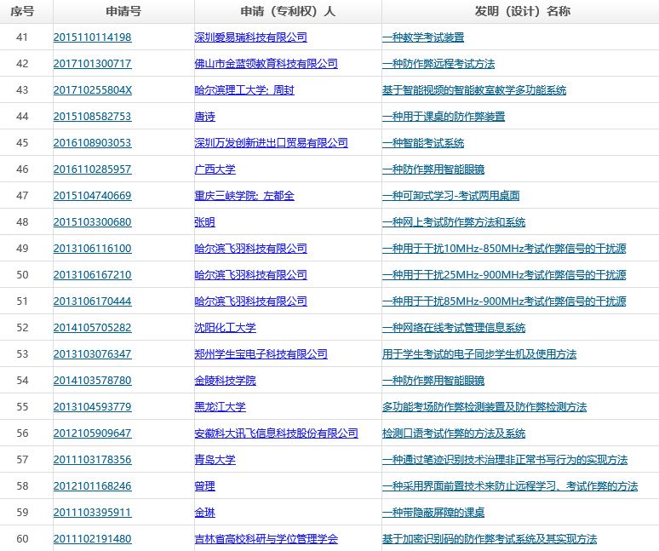Open patent on handwriting recognition 笔迹识别技术
The height and width of the screenshot is (551, 659).
505,460
